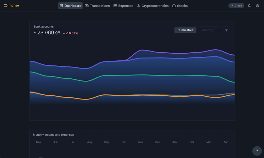Select the Apr month label
This screenshot has width=264, height=158.
click(x=226, y=142)
